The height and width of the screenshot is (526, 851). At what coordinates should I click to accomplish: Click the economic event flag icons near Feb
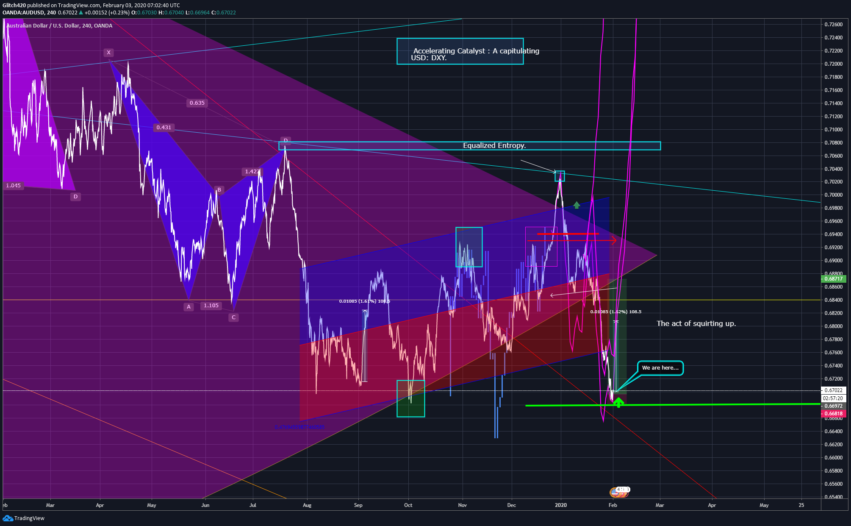619,492
